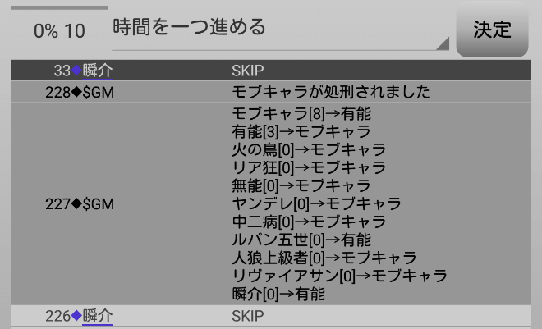The width and height of the screenshot is (542, 329).
Task: Select the モブキャラが処刑されました message
Action: pos(332,92)
